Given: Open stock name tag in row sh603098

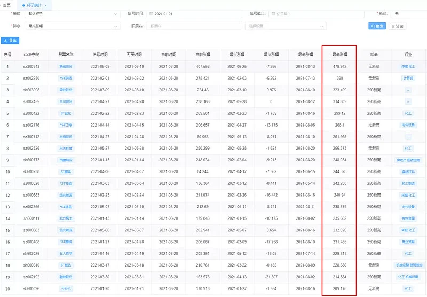Looking at the screenshot, I should tap(66, 90).
